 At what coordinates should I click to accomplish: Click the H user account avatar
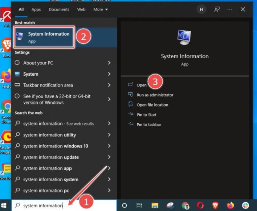click(x=201, y=9)
